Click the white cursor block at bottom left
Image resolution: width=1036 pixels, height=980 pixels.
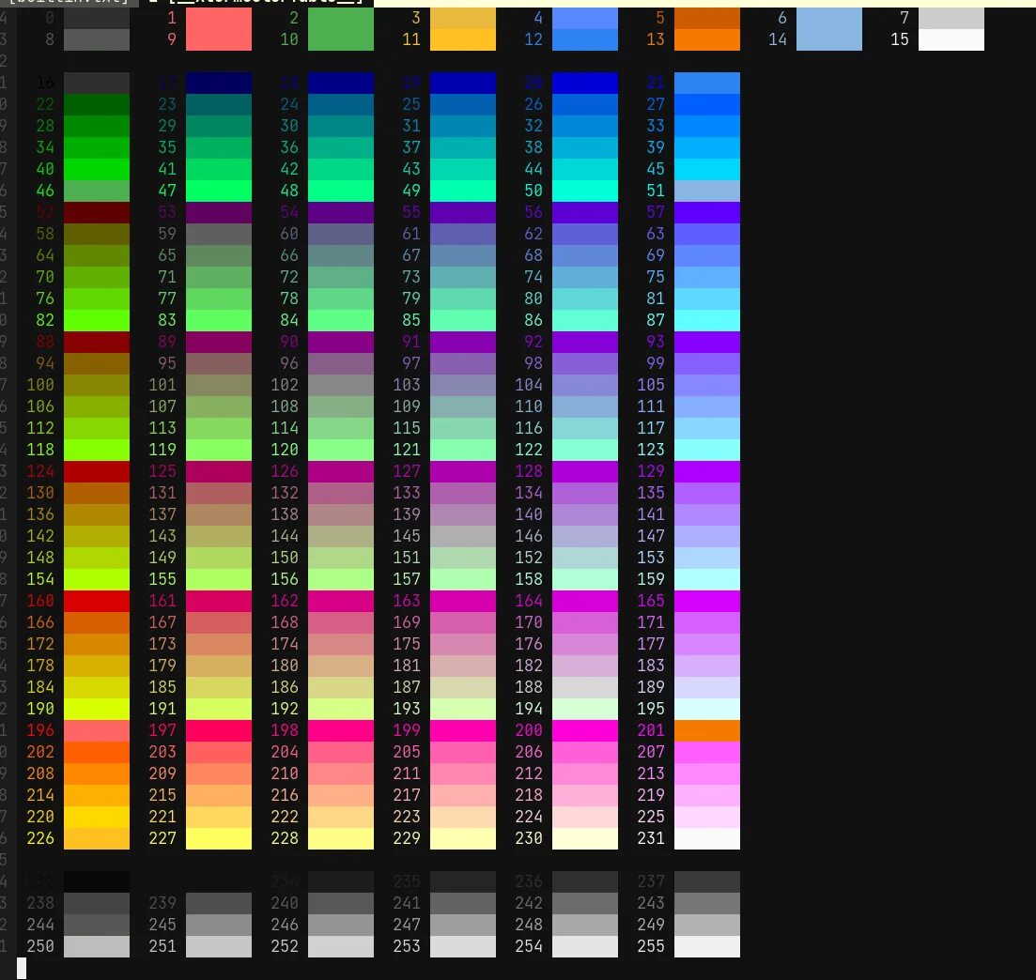(22, 968)
